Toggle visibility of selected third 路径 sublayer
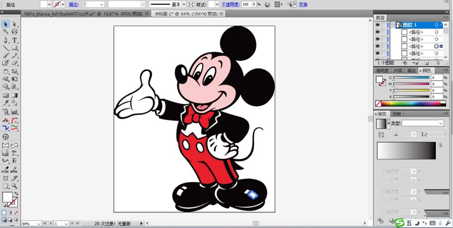453x228 pixels. (x=377, y=46)
